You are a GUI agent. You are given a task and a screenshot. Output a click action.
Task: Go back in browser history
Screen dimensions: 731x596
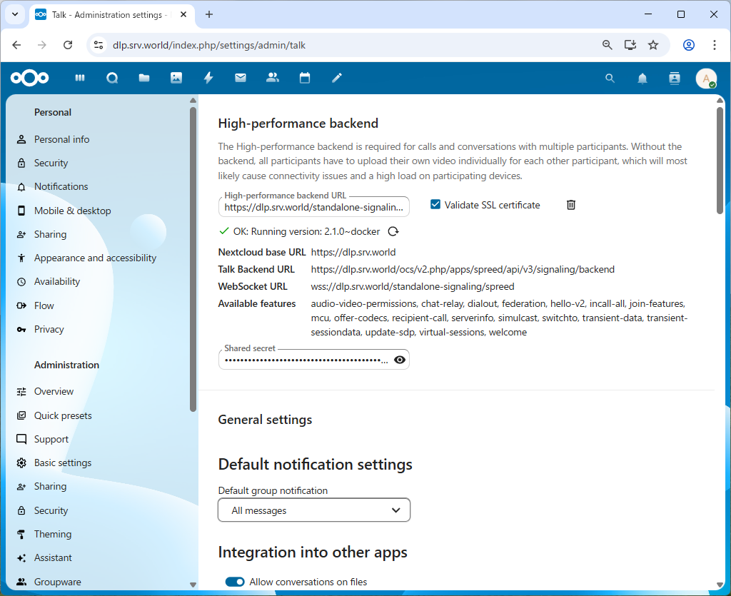[17, 45]
